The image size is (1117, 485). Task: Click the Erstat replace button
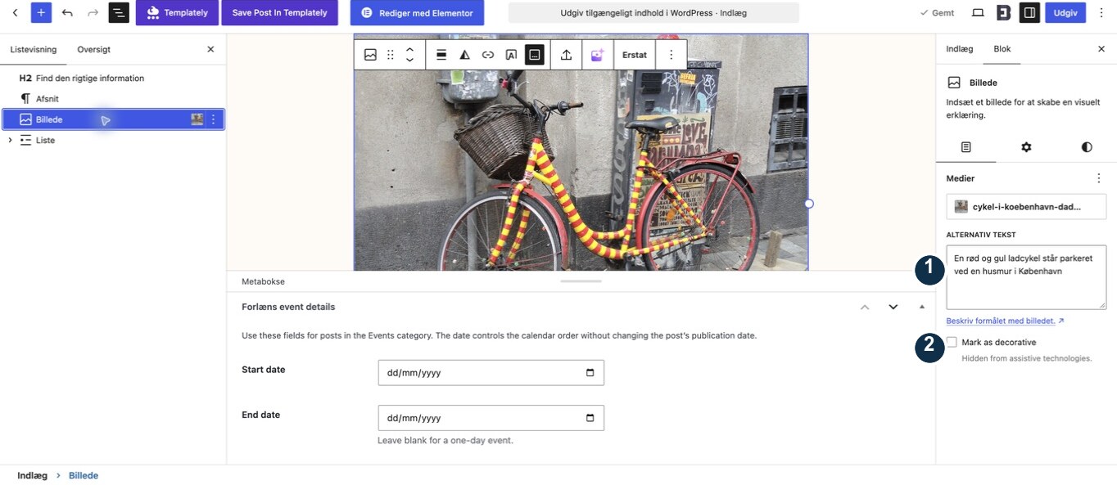(635, 55)
